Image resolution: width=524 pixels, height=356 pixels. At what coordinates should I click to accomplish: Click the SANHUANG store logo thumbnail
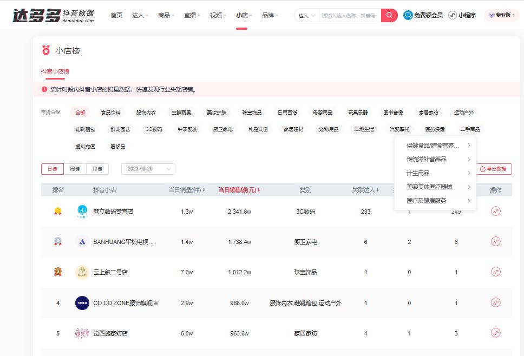(81, 241)
